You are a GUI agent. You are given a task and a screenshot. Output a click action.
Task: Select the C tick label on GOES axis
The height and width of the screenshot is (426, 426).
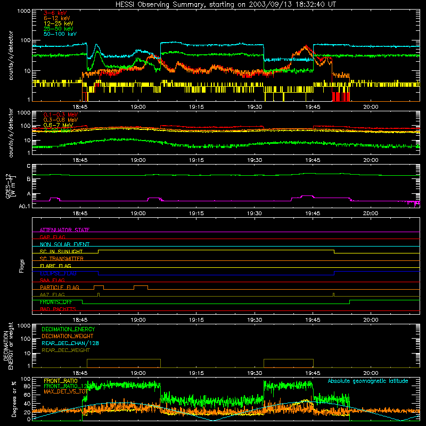pos(29,166)
